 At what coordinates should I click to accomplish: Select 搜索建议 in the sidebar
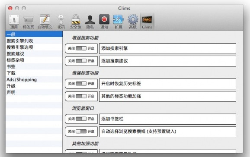point(34,53)
